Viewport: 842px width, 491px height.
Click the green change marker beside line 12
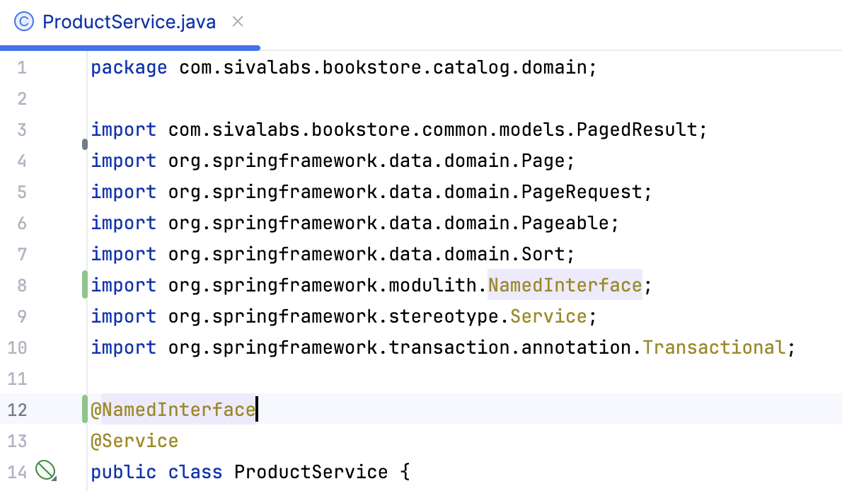tap(84, 409)
